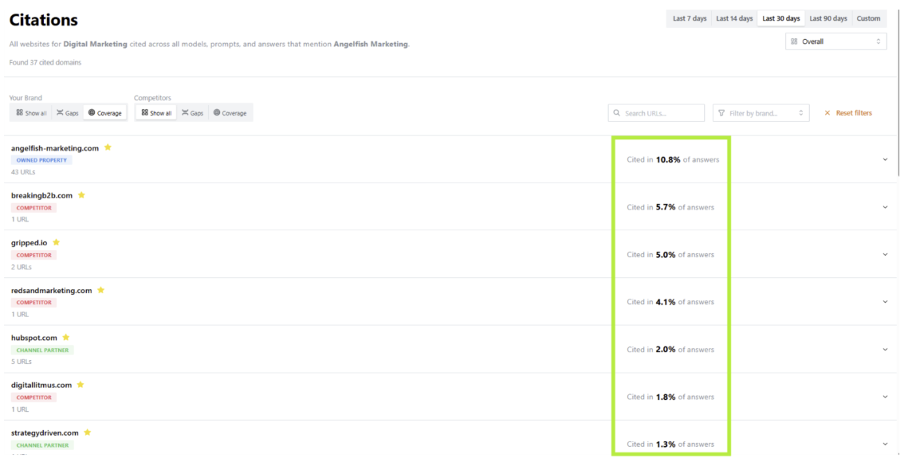The width and height of the screenshot is (904, 466).
Task: Click the page vertical scrollbar
Action: [899, 92]
